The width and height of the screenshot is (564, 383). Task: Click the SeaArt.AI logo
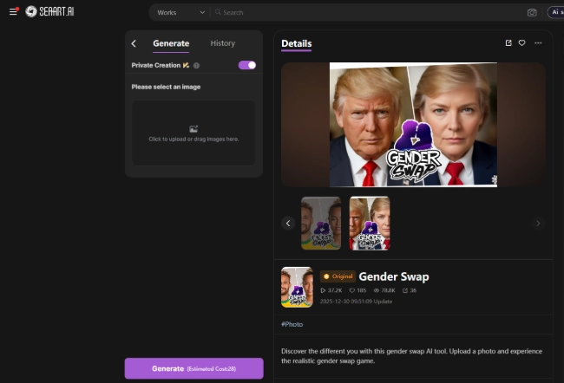coord(49,11)
